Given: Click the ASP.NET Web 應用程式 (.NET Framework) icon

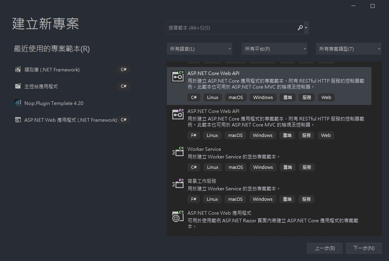Looking at the screenshot, I should click(x=18, y=120).
